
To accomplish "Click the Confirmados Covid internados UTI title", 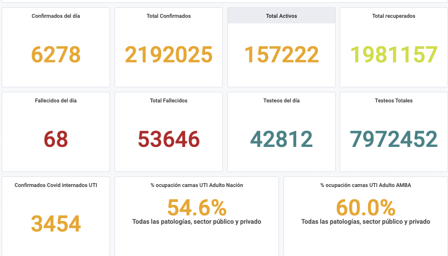I will (56, 185).
